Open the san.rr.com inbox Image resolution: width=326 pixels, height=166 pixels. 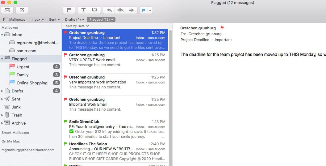(x=23, y=51)
